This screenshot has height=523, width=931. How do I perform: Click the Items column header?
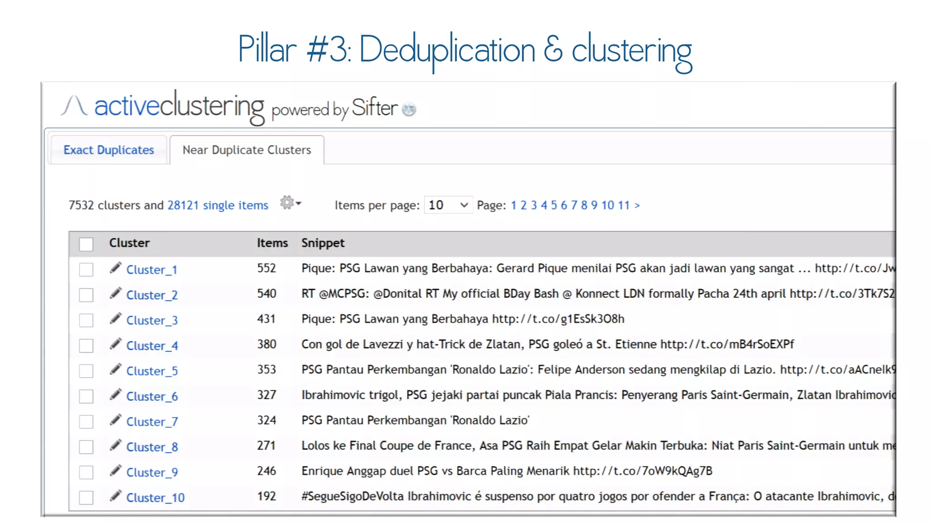click(x=272, y=243)
